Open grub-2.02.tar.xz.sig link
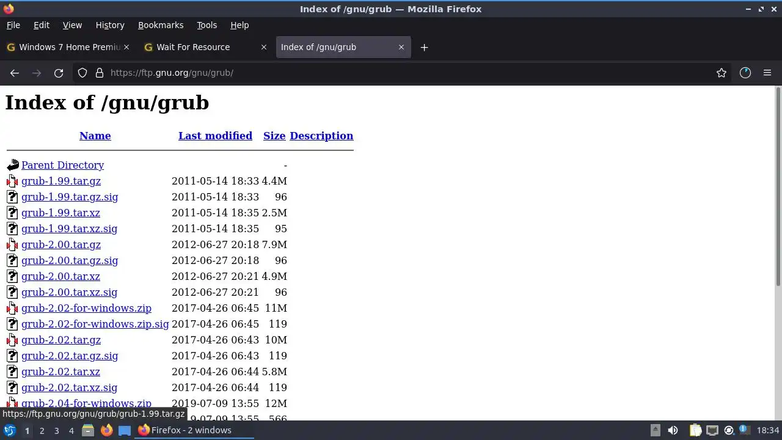This screenshot has width=782, height=440. click(69, 387)
